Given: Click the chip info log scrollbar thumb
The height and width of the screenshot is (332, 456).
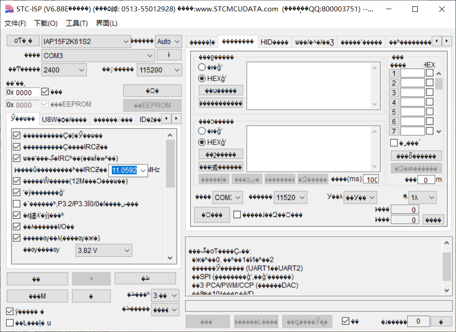Looking at the screenshot, I should (447, 266).
